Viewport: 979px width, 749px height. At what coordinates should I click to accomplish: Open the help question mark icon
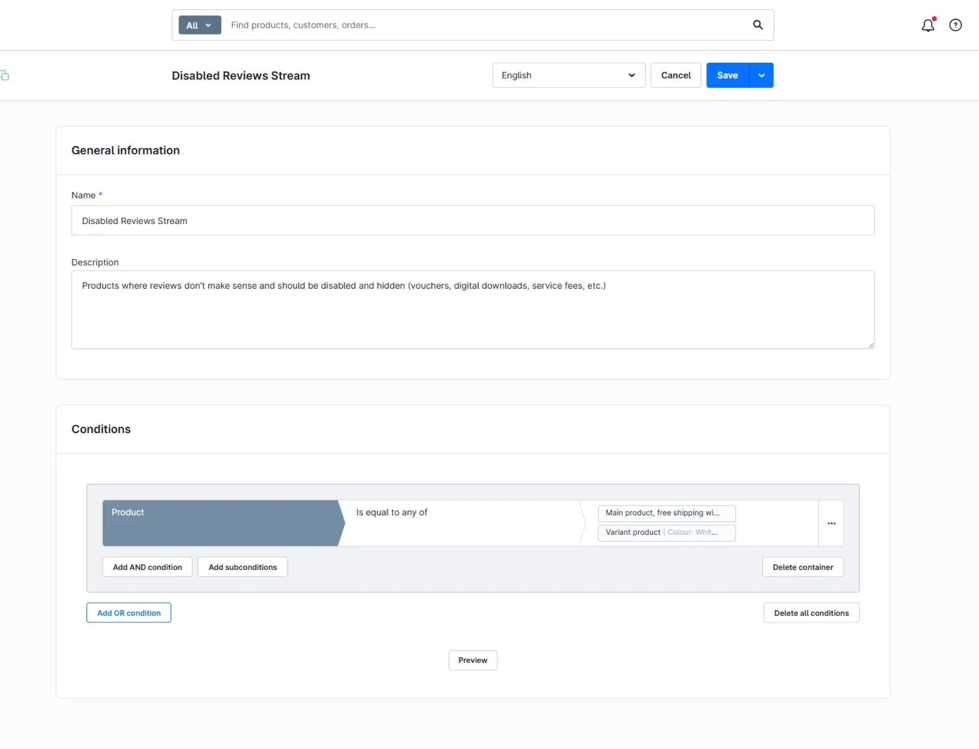click(x=956, y=25)
